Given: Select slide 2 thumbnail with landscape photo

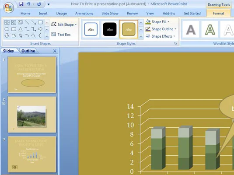Looking at the screenshot, I should 32,115.
